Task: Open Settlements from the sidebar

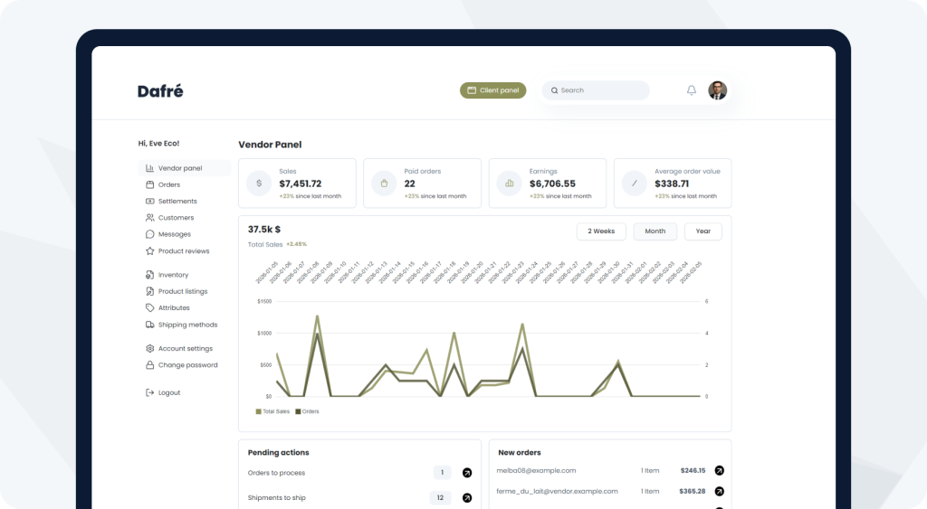Action: (177, 201)
